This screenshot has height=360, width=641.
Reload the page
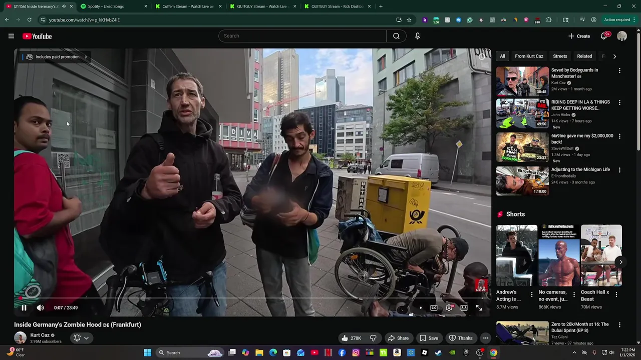point(30,20)
